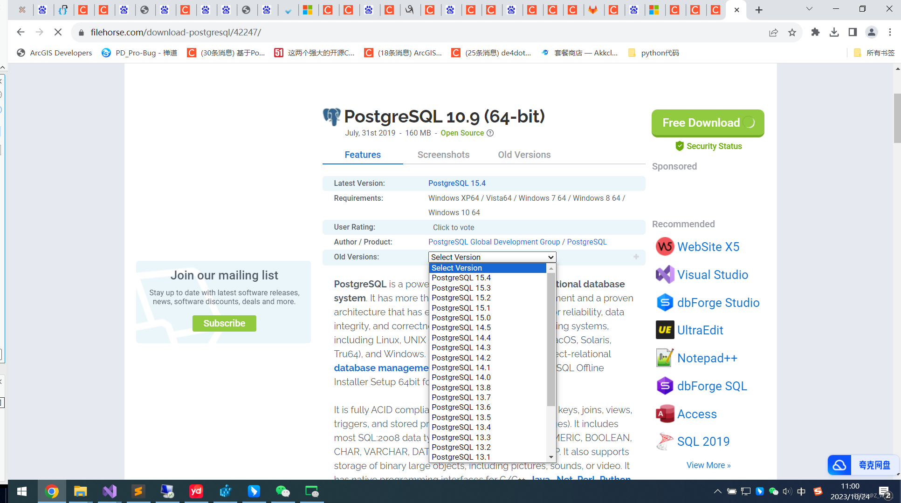Click the share page icon in address bar
This screenshot has height=503, width=901.
(x=773, y=32)
